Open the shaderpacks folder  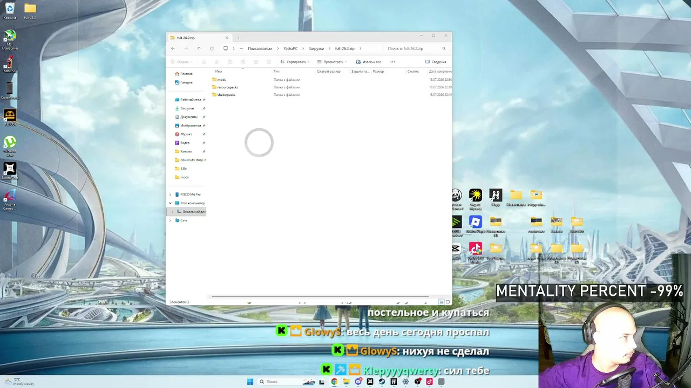223,95
